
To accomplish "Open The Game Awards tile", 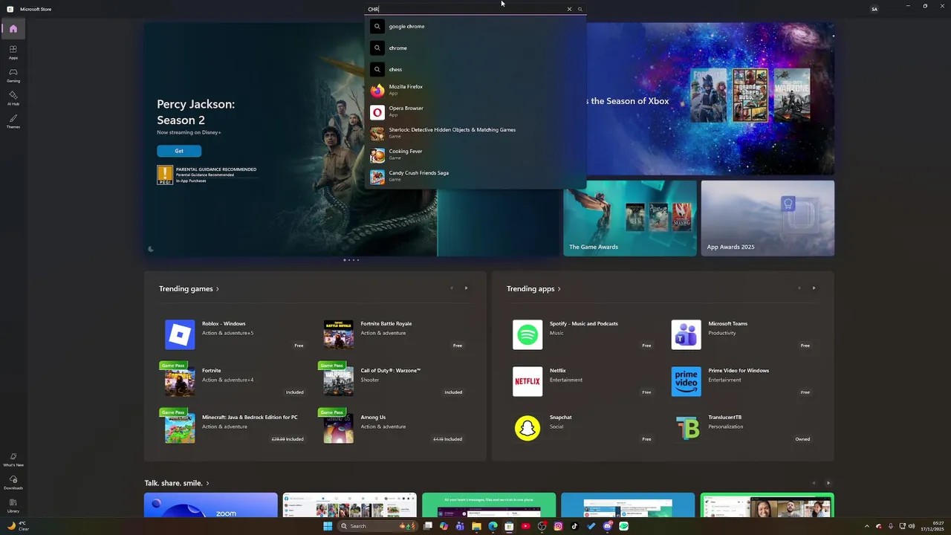I will (x=630, y=218).
